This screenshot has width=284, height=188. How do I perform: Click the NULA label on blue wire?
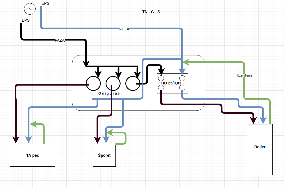tap(124, 29)
